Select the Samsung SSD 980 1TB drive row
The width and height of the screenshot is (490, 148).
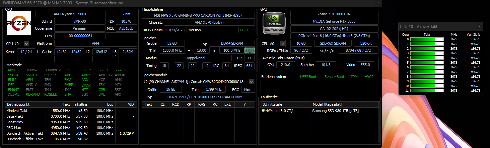[320, 111]
